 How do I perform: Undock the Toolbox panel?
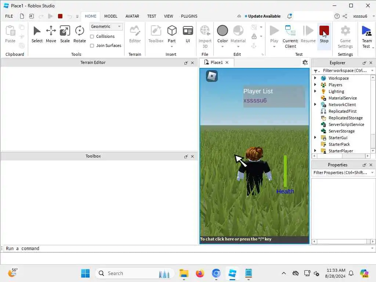coord(186,156)
